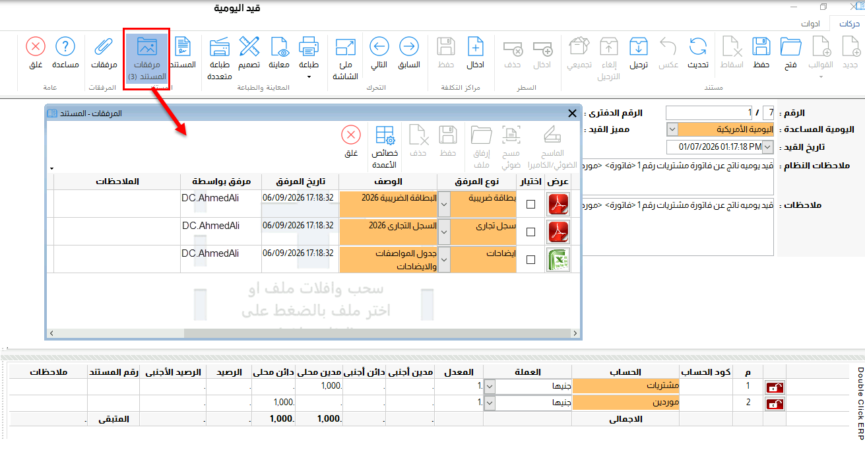The image size is (865, 456).
Task: Open column properties (خصائص الأعمدة) in attachments
Action: (385, 143)
